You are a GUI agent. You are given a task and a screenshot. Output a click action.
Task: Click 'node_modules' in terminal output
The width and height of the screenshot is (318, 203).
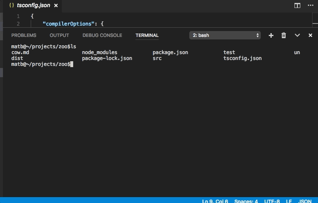coord(100,52)
